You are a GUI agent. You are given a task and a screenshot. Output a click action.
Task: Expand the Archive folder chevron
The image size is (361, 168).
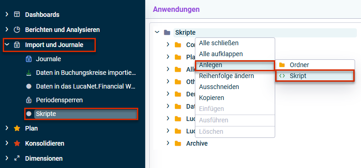click(168, 143)
